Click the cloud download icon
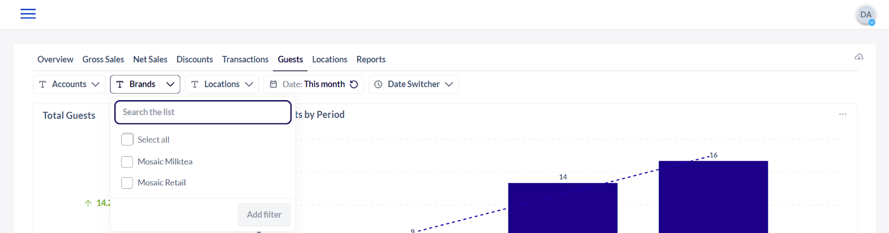889x233 pixels. [859, 57]
